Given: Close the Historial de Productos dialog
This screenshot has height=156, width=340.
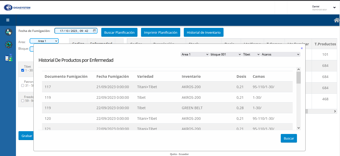Looking at the screenshot, I should [x=302, y=48].
